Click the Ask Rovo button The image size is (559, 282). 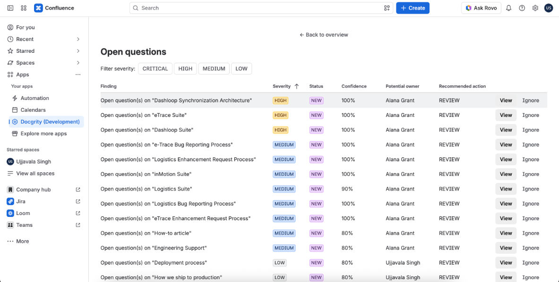(481, 8)
